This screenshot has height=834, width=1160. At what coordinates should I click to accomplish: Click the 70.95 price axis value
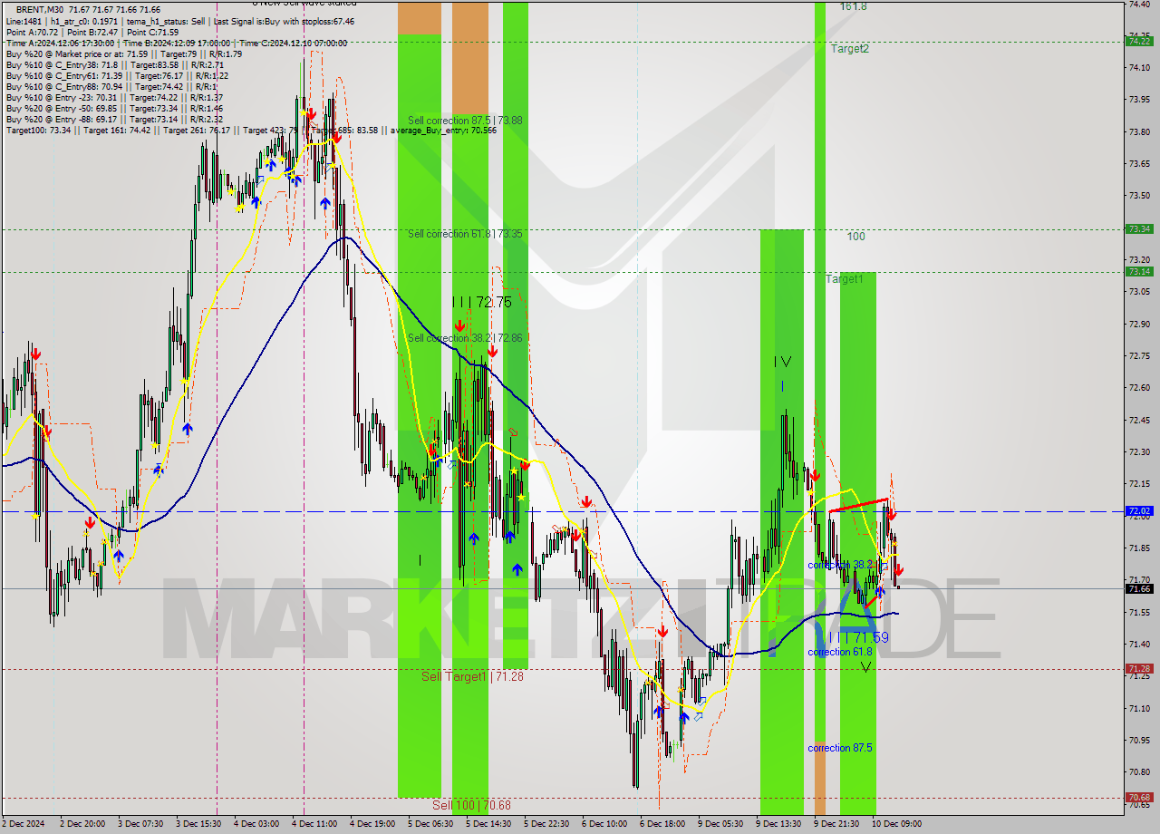coord(1138,741)
